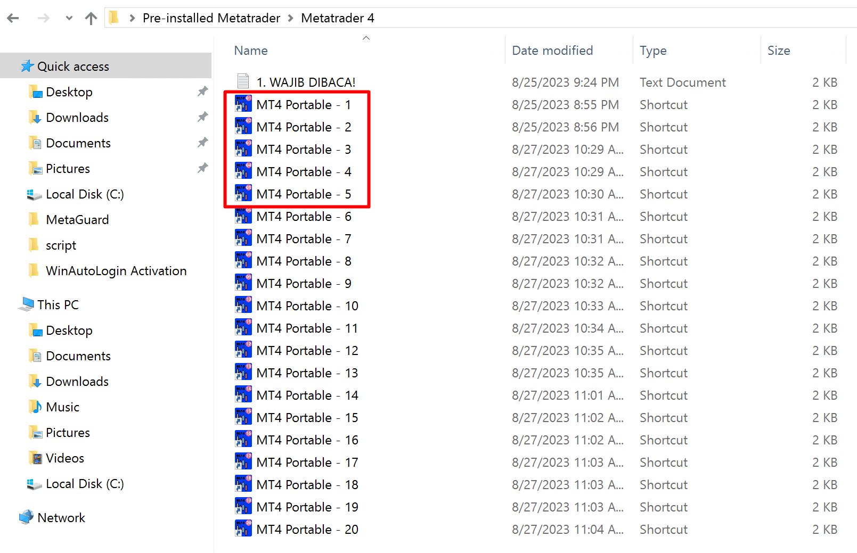Open script folder in navigation pane

pyautogui.click(x=61, y=245)
